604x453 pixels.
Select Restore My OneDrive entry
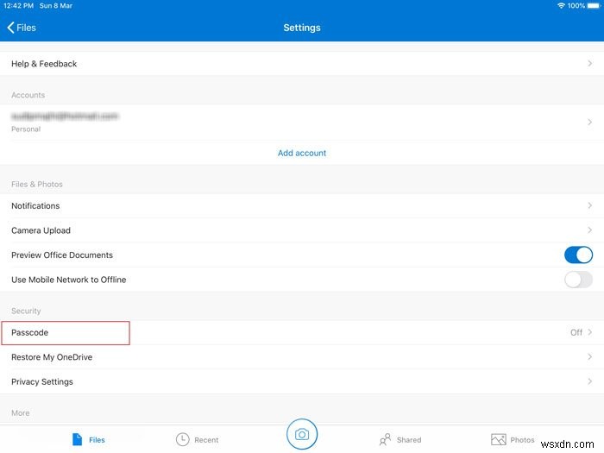[302, 357]
